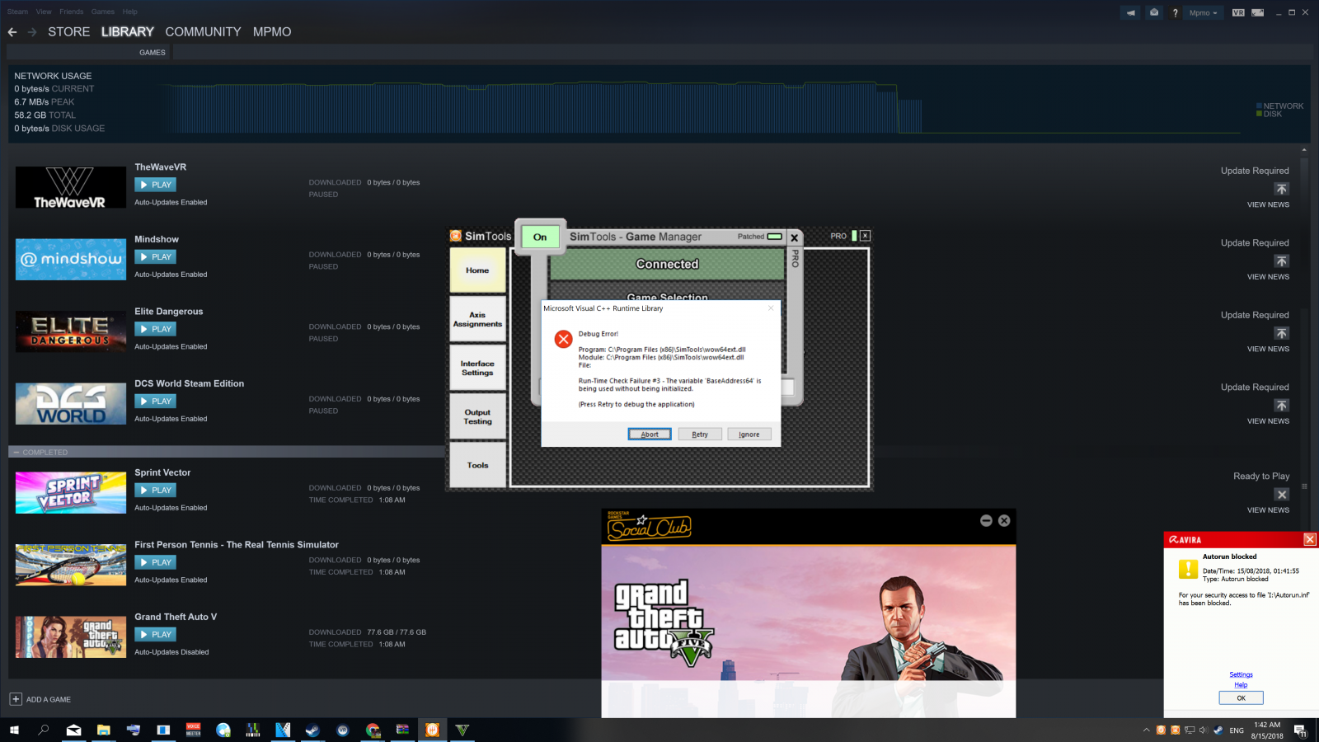Click OK in the Avira popup
Viewport: 1319px width, 742px height.
1241,698
